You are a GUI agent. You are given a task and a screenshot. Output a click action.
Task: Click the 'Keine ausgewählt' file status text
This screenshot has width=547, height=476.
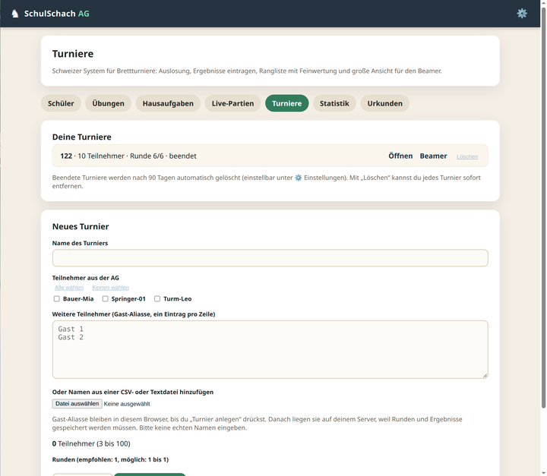coord(127,404)
